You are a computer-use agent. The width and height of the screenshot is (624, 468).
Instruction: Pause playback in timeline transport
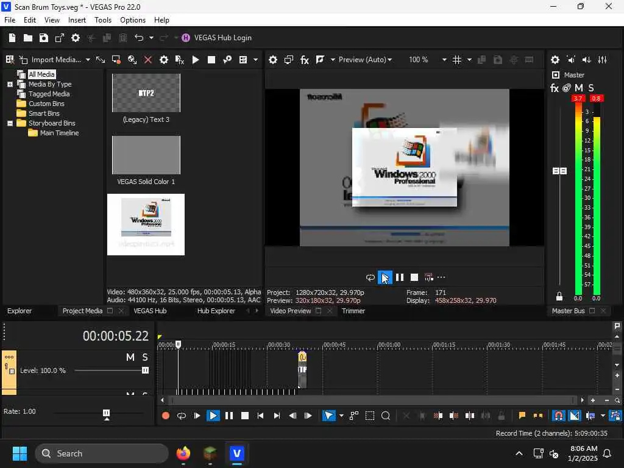[x=229, y=416]
